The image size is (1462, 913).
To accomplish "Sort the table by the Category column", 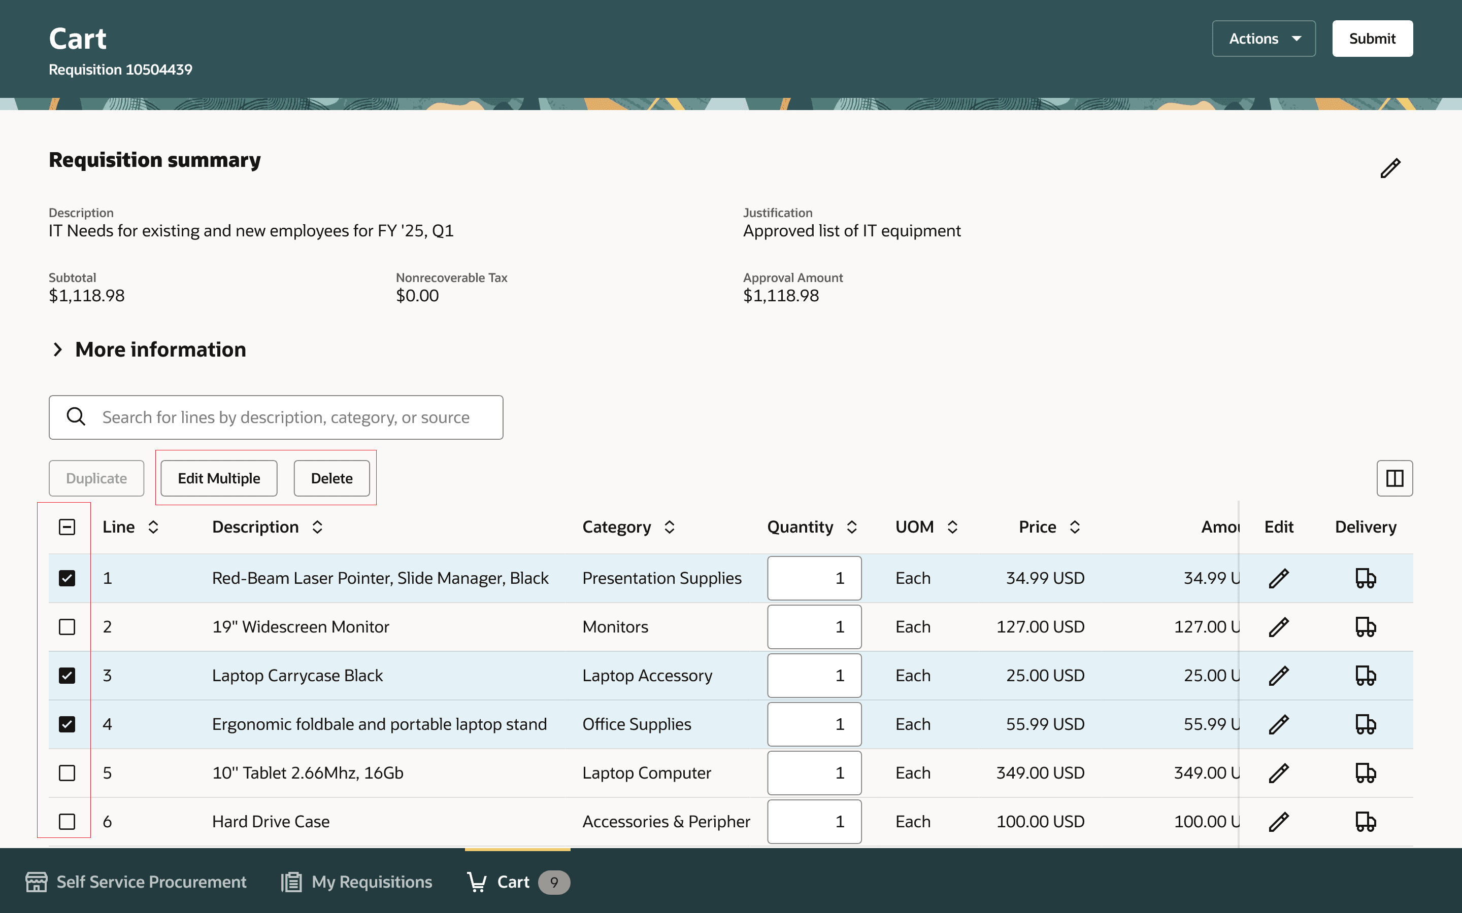I will pyautogui.click(x=669, y=527).
